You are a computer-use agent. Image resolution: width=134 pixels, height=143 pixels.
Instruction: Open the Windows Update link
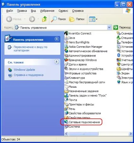point(24,70)
